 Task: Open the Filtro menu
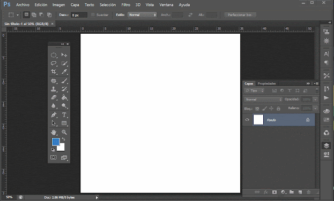tap(125, 5)
